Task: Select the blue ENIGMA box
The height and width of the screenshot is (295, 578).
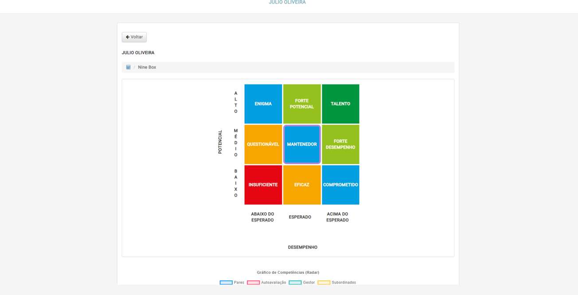Action: click(263, 104)
